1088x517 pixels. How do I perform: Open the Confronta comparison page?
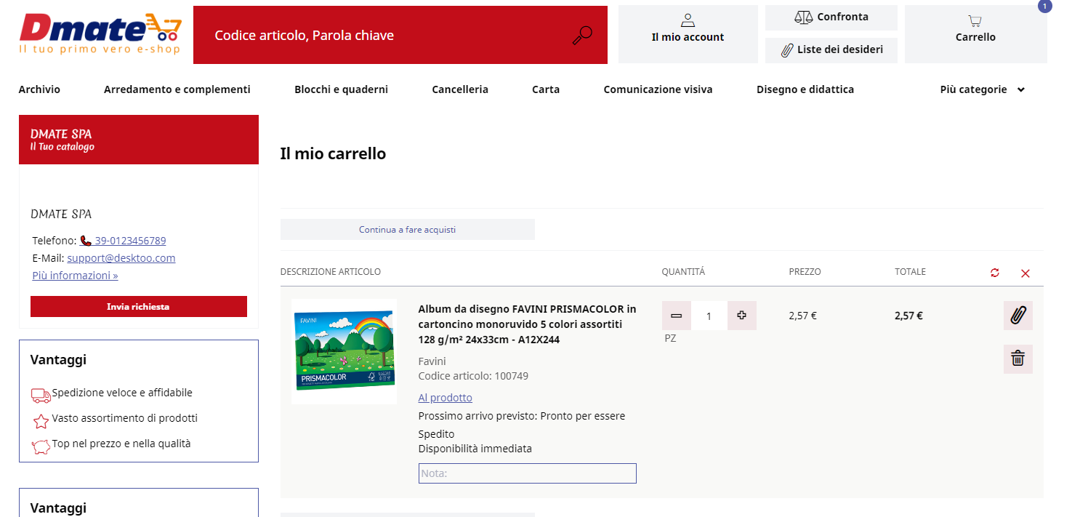click(x=831, y=17)
